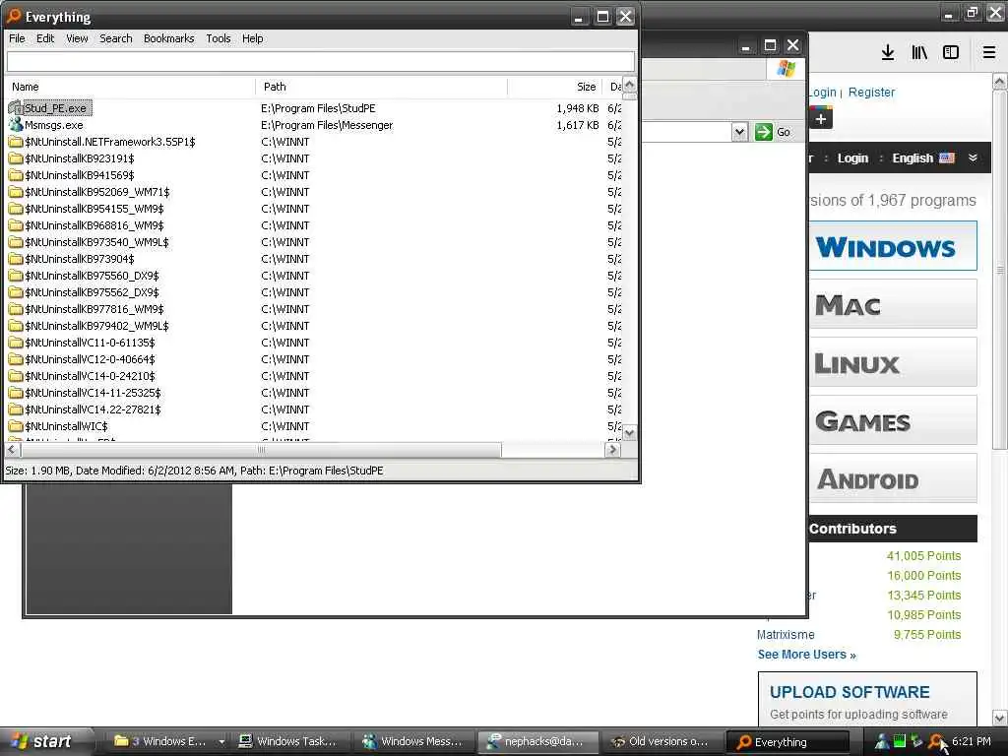Click results list scroll down arrow

[x=629, y=433]
